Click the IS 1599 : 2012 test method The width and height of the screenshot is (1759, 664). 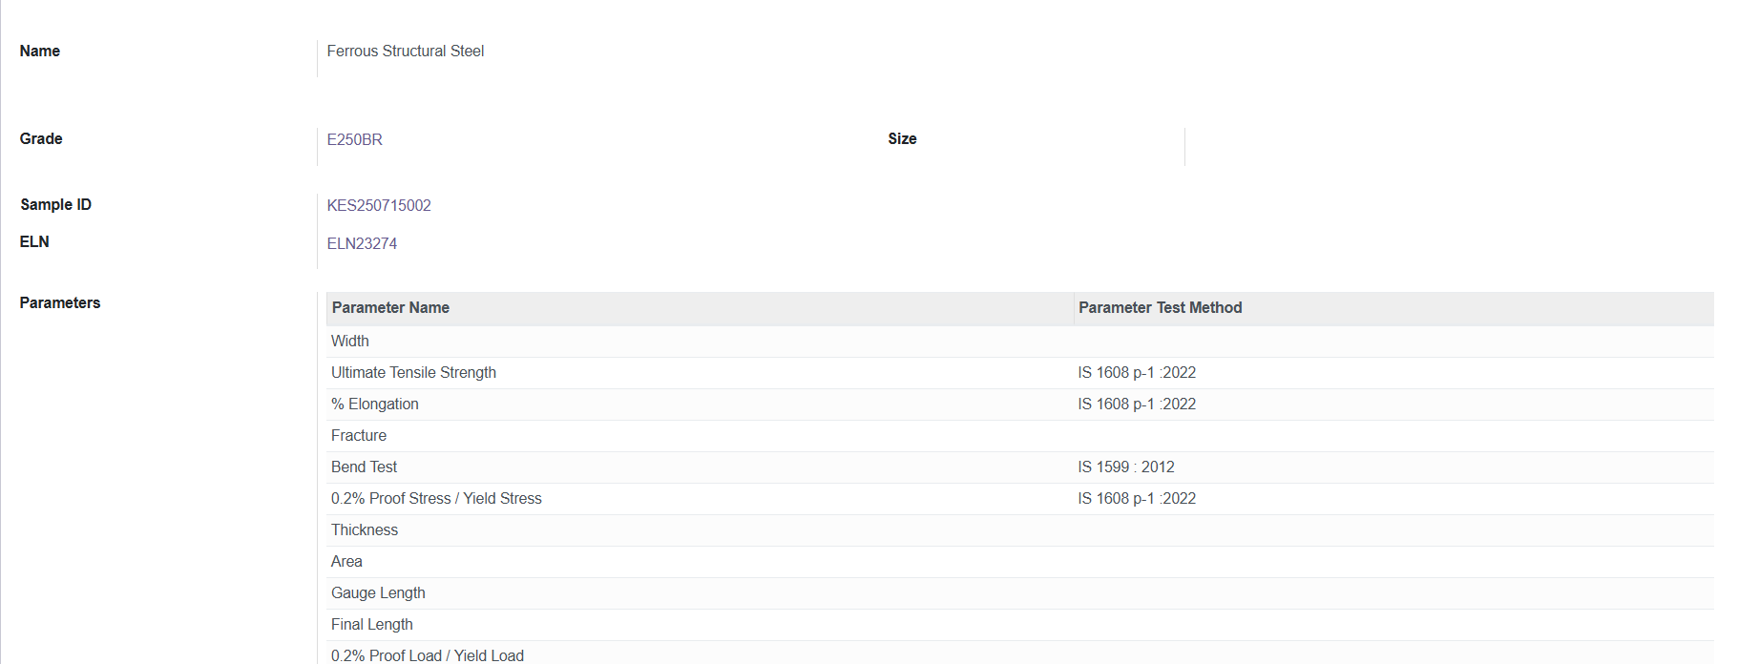pos(1126,467)
